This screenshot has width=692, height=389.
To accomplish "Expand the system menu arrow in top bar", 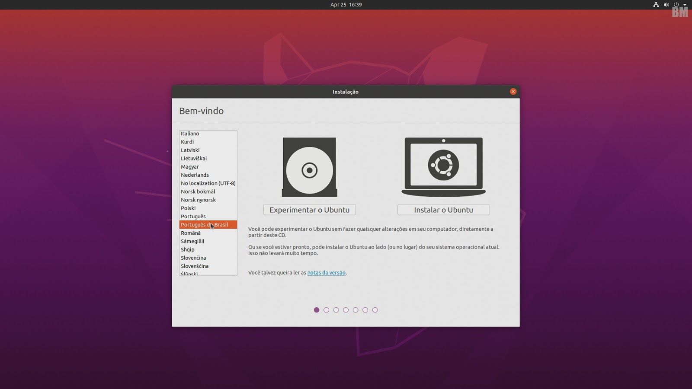I will (685, 5).
